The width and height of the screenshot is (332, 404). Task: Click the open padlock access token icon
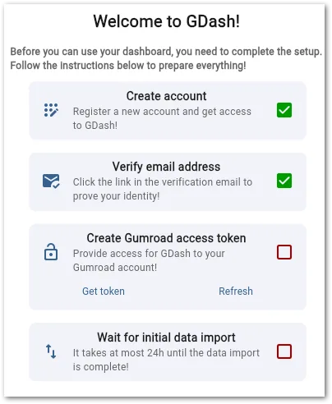pyautogui.click(x=51, y=251)
